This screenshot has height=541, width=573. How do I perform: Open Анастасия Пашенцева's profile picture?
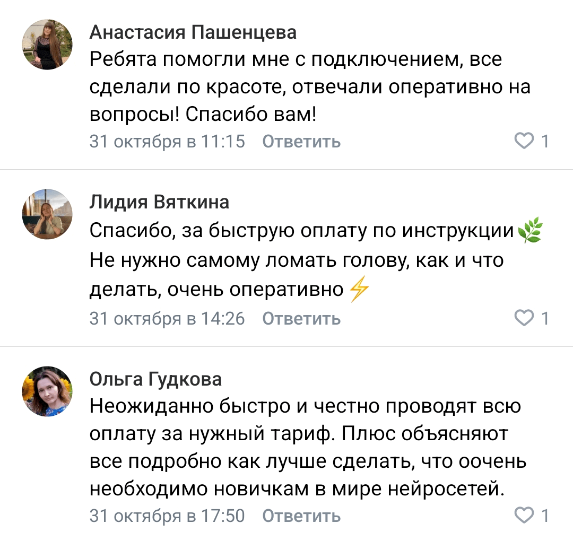coord(47,45)
